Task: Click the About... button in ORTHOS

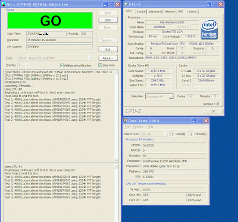Action: (108, 58)
